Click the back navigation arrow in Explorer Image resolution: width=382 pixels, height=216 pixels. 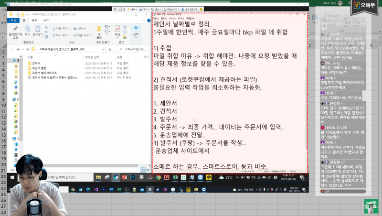coord(11,50)
